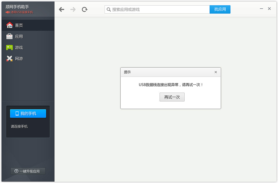This screenshot has width=278, height=183.
Task: Refresh the page with the reload icon
Action: [x=84, y=9]
